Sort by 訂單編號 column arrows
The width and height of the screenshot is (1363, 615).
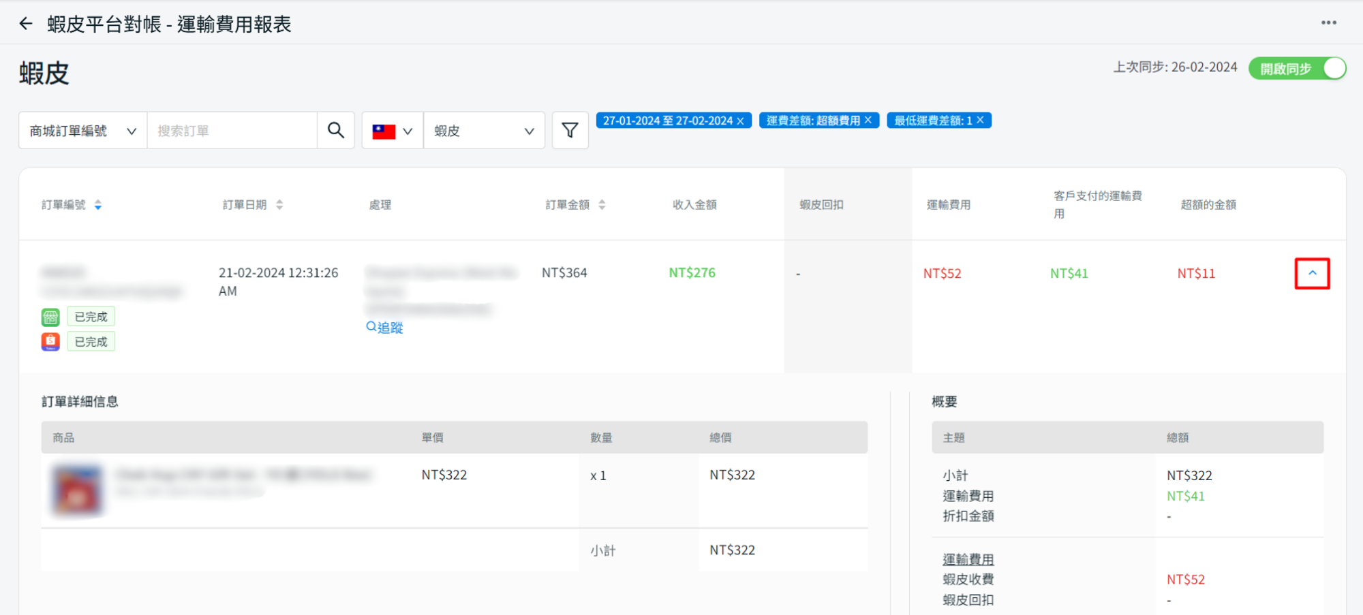click(x=98, y=205)
